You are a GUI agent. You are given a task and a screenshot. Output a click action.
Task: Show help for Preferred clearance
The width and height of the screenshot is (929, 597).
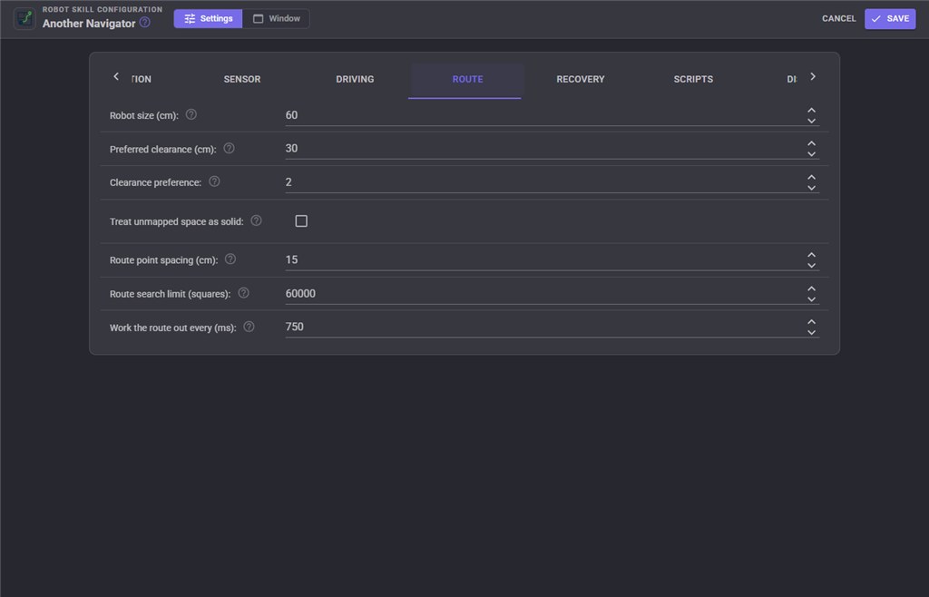click(229, 149)
